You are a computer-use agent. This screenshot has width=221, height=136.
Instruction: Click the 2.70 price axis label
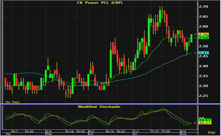pyautogui.click(x=203, y=7)
